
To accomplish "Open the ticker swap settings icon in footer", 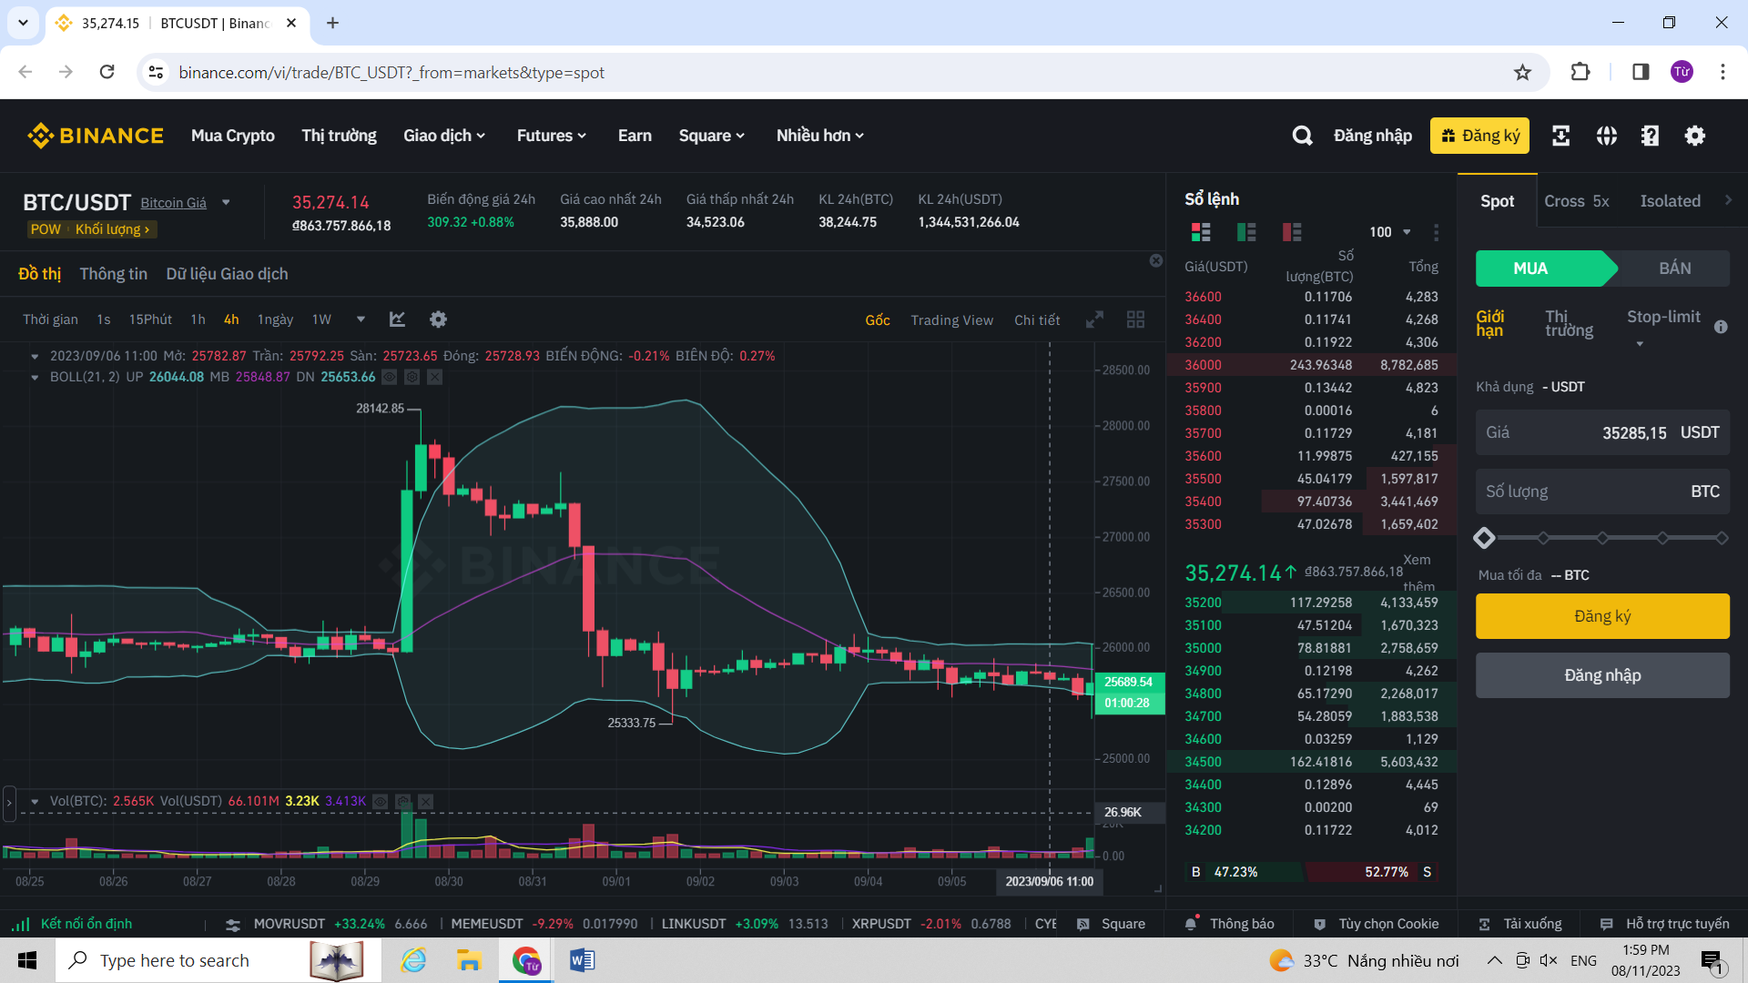I will tap(232, 924).
